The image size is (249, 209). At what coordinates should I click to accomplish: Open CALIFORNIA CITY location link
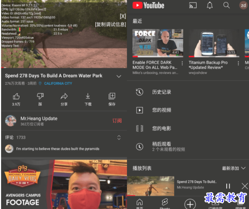point(58,84)
